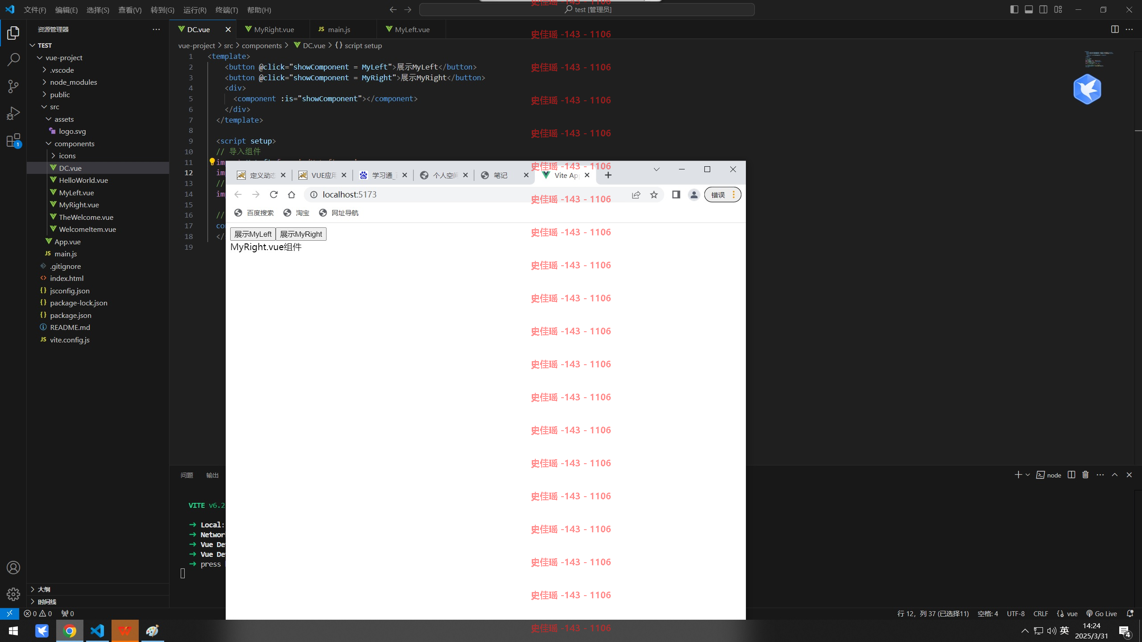Open WPS Office from taskbar
The width and height of the screenshot is (1142, 642).
click(125, 631)
